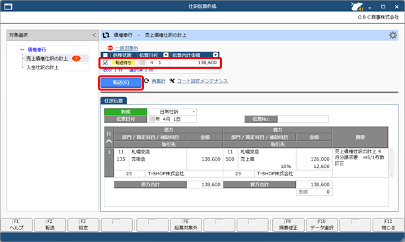The width and height of the screenshot is (405, 242).
Task: Click the AI assistant cloud icon
Action: point(357,7)
